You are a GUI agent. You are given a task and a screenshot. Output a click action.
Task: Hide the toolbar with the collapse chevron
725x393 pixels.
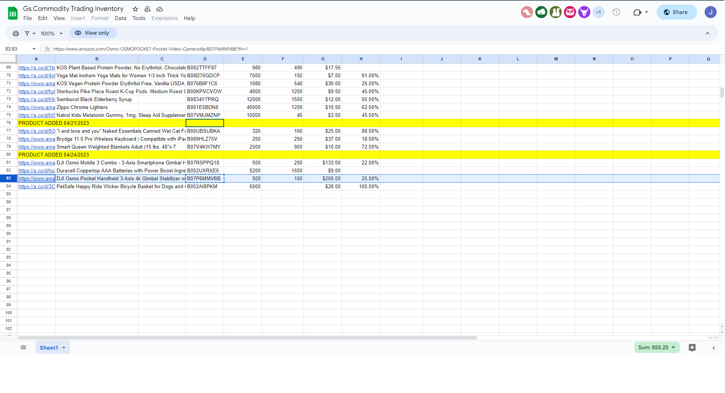click(x=708, y=34)
